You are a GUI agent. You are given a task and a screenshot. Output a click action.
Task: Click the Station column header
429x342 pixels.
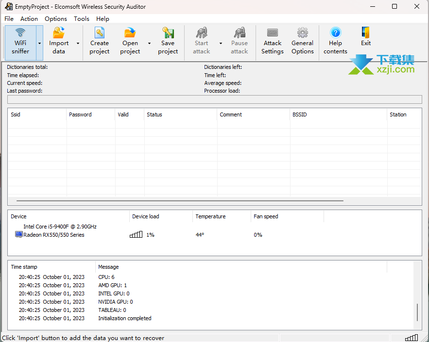pos(404,114)
